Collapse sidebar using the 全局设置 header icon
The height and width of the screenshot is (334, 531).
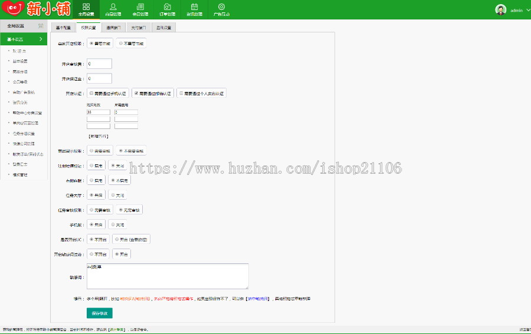point(41,26)
